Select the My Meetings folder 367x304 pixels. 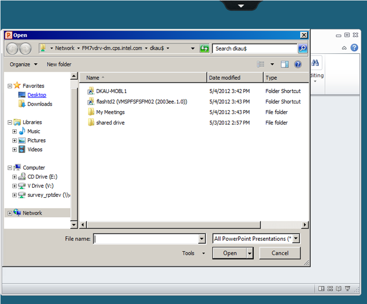pyautogui.click(x=110, y=112)
